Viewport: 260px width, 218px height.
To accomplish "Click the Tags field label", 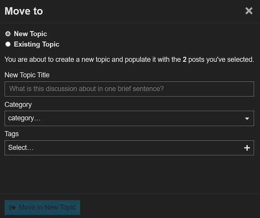I will click(12, 134).
